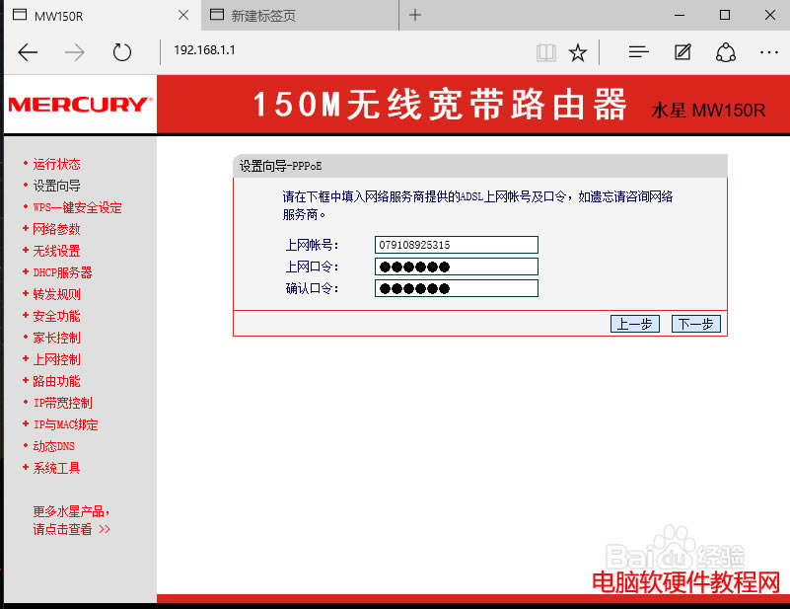This screenshot has width=790, height=609.
Task: Open reading view book icon
Action: point(545,52)
